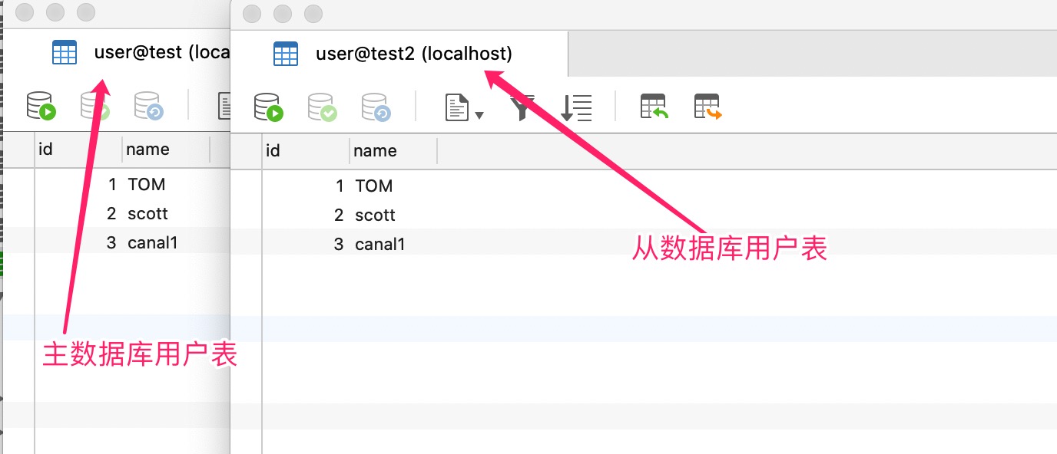
Task: Click table icon on user@test tab
Action: click(x=65, y=52)
